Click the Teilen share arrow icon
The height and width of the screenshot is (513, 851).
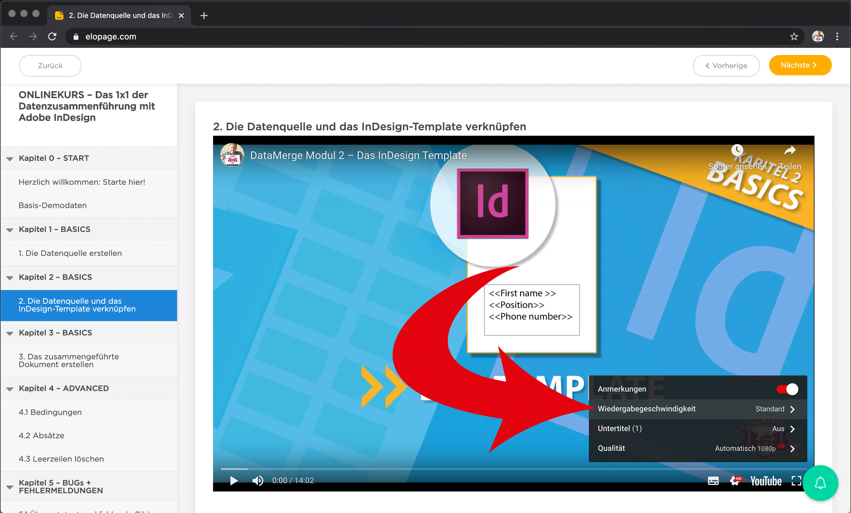tap(790, 150)
